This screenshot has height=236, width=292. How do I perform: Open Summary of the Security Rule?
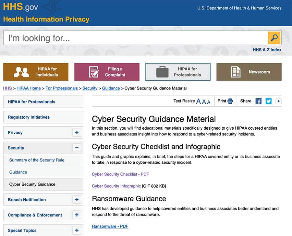pos(37,160)
